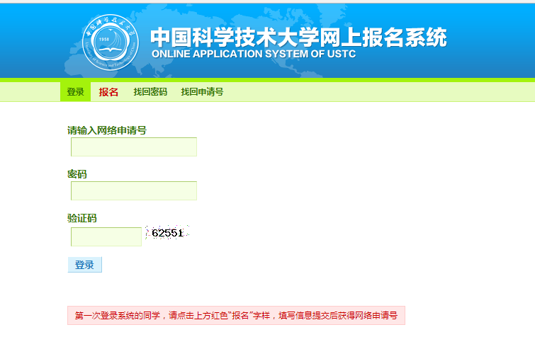
Task: Click the 请输入网络申请号 label
Action: [107, 130]
